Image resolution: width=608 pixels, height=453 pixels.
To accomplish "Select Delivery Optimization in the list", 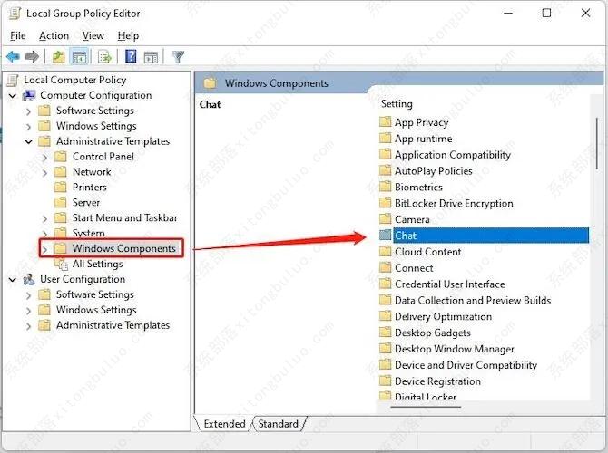I will pos(443,316).
